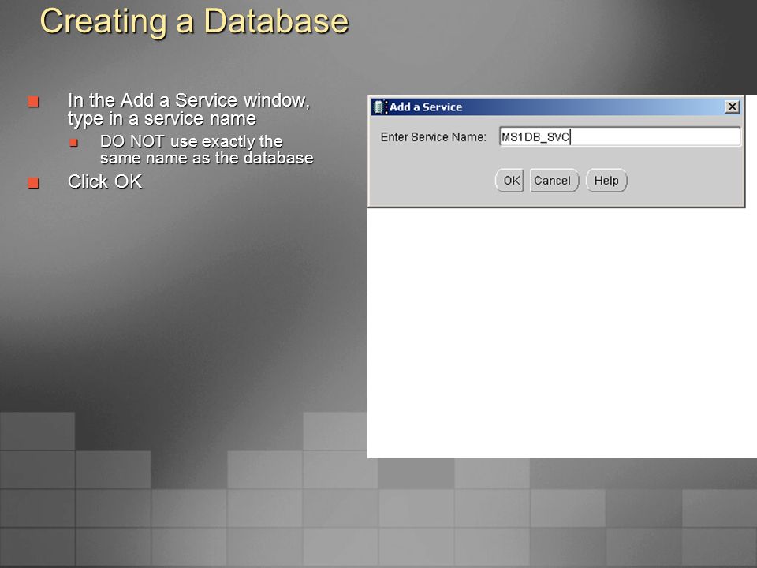
Task: Open Help for Add a Service
Action: click(x=606, y=181)
